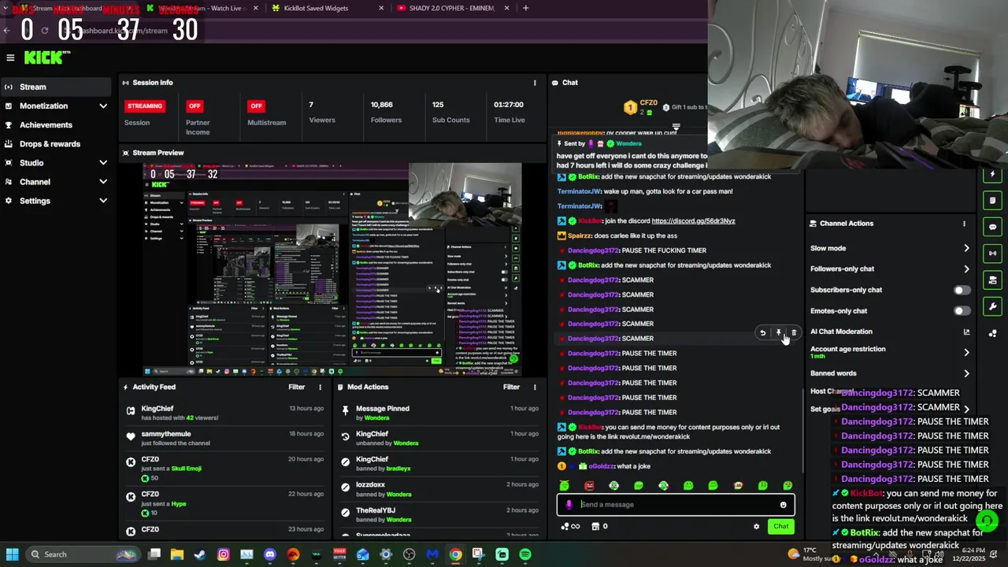Open Mod Actions three-dot menu
Viewport: 1008px width, 567px height.
(535, 387)
